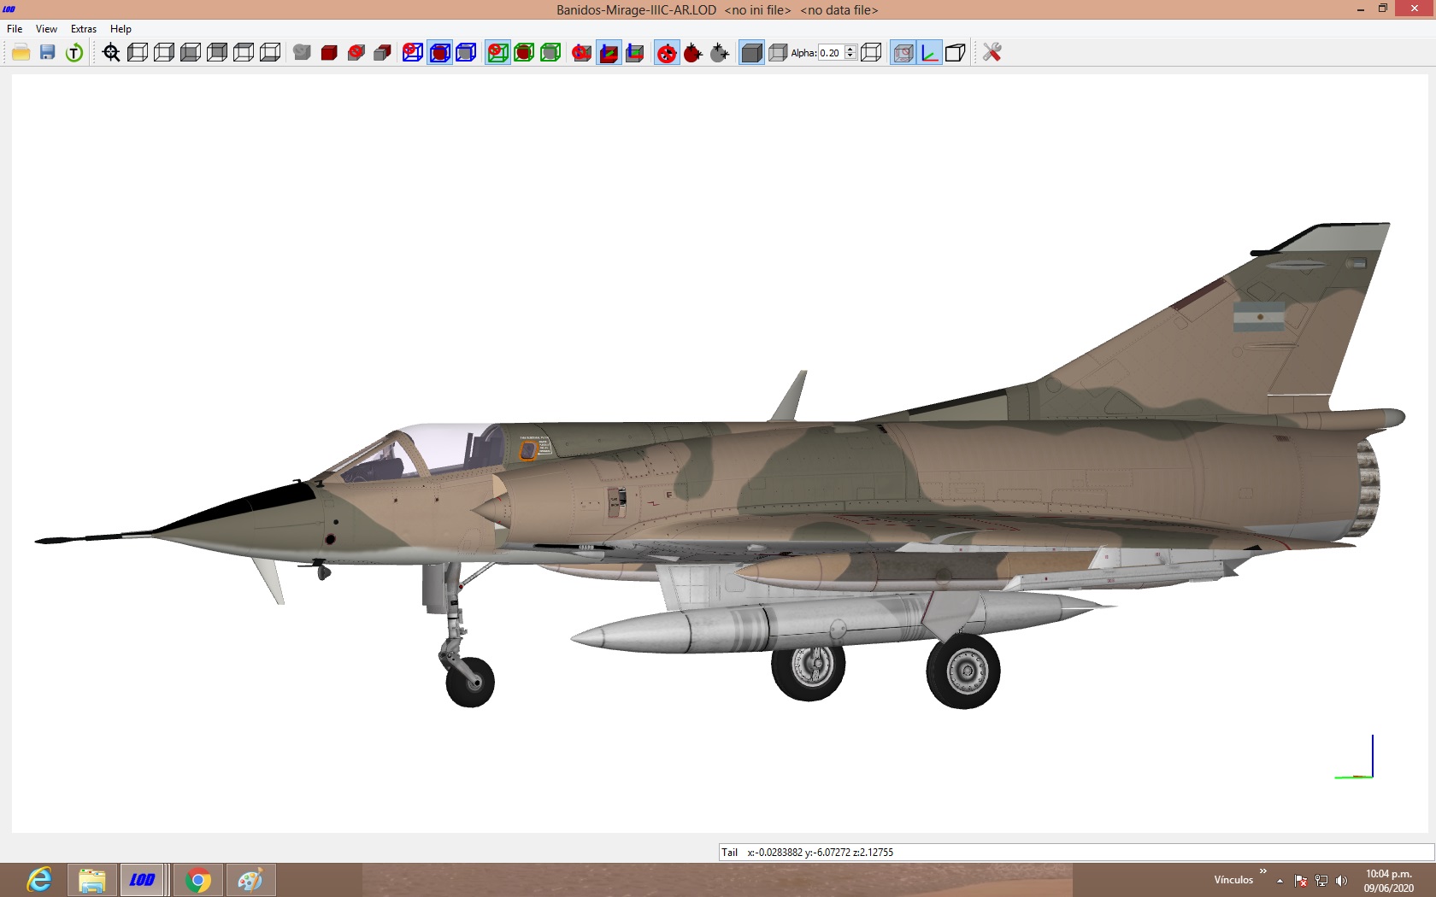Click the red bomb with sparks icon
This screenshot has height=897, width=1436.
[x=693, y=53]
